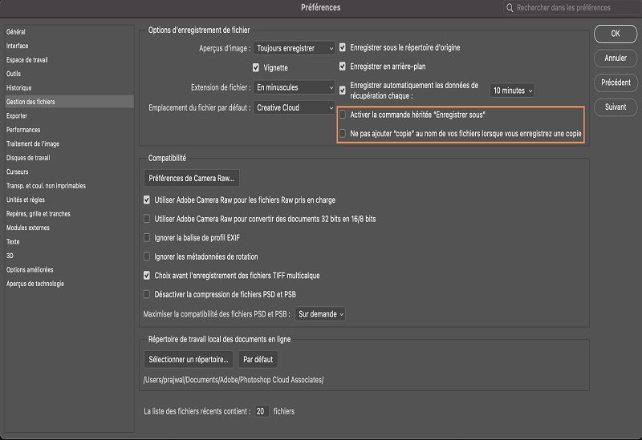Change the 10 minutes recovery interval dropdown

pyautogui.click(x=512, y=91)
